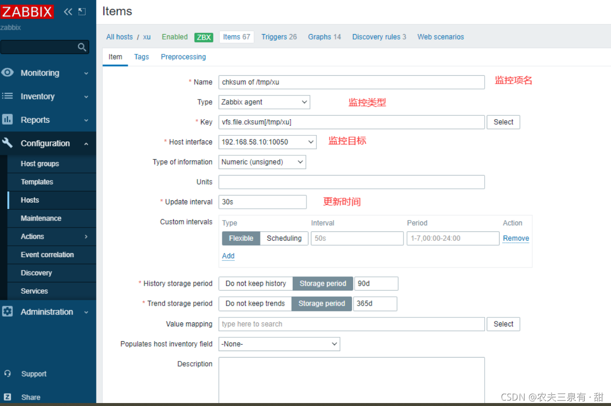Choose Do not keep history
The height and width of the screenshot is (406, 611).
coord(255,283)
